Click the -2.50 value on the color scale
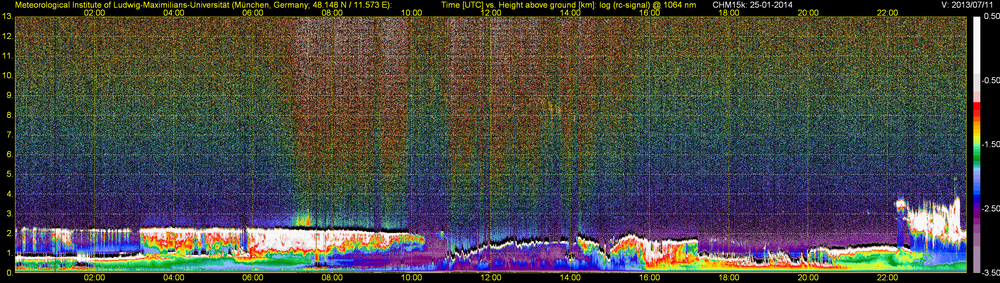1000x283 pixels. 991,208
